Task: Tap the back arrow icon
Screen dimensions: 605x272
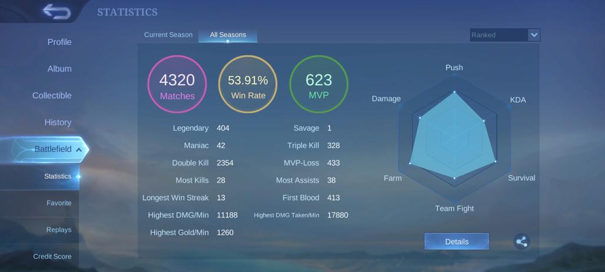Action: (x=56, y=12)
